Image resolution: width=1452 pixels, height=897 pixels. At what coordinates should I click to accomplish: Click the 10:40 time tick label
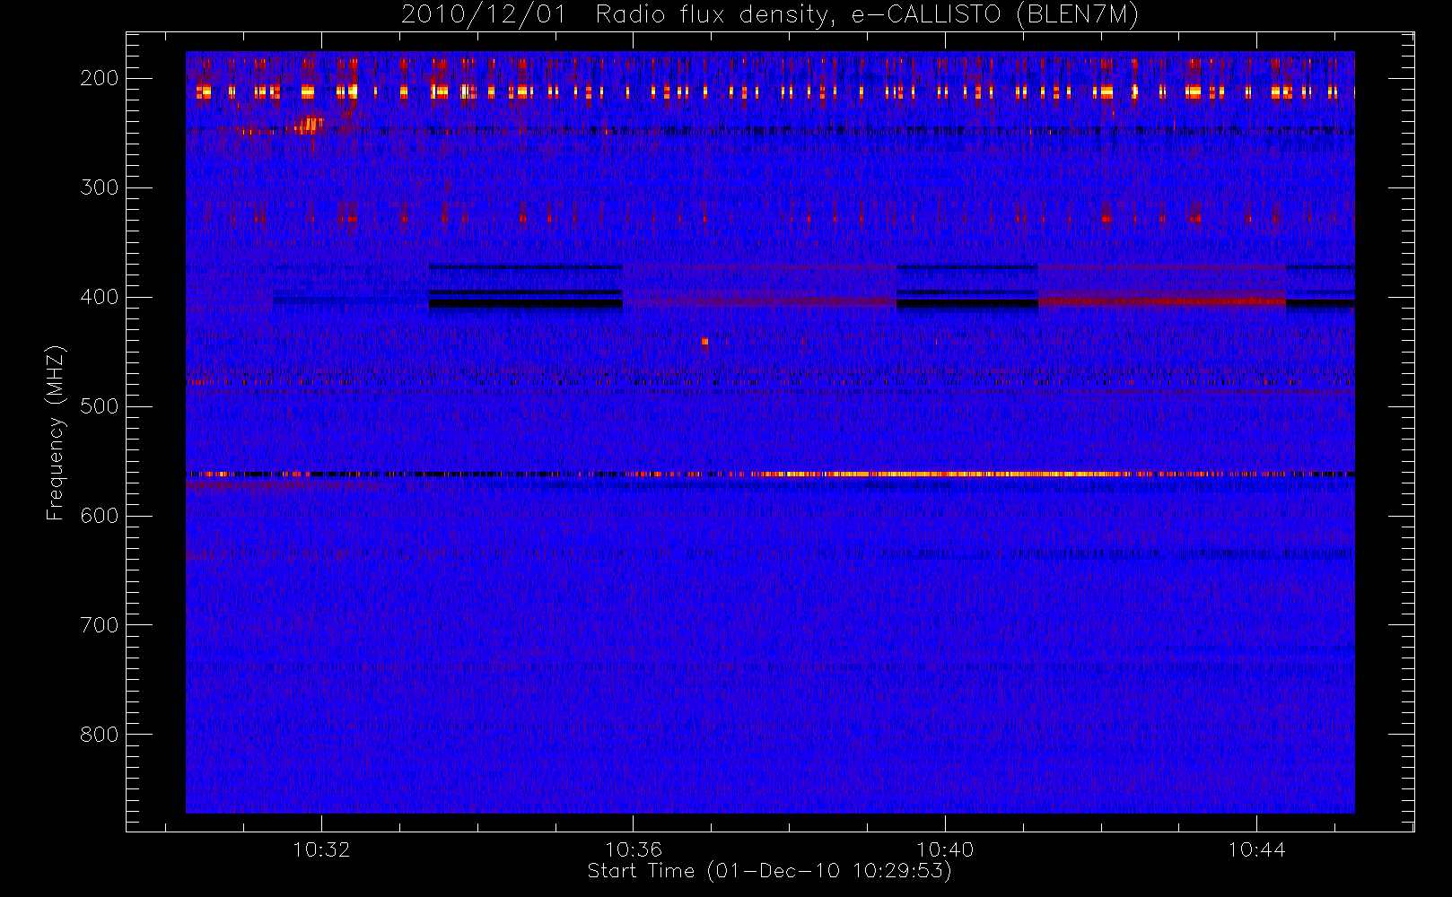pyautogui.click(x=945, y=849)
